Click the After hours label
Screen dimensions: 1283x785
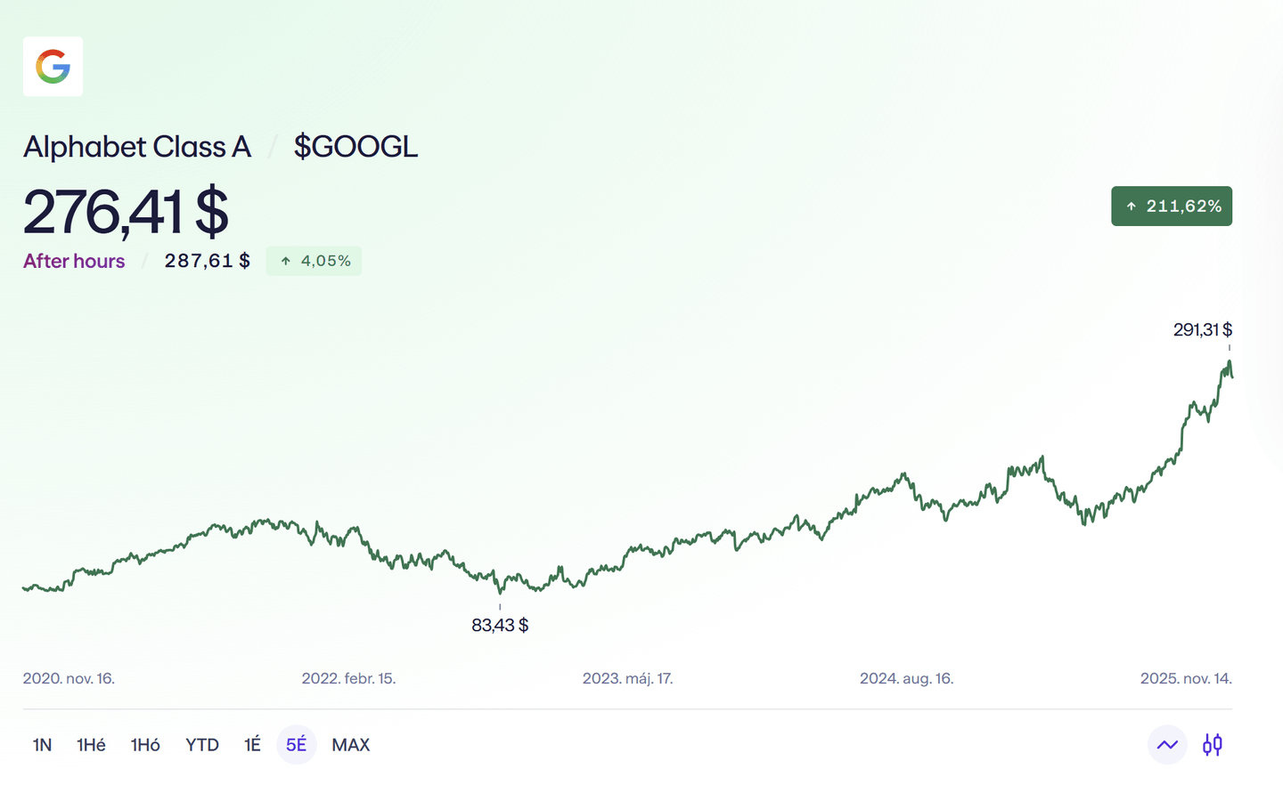click(x=74, y=261)
